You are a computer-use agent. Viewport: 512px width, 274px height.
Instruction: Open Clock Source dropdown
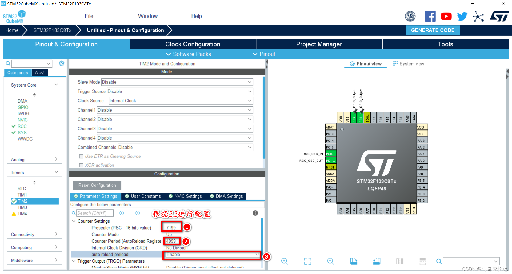pyautogui.click(x=181, y=101)
